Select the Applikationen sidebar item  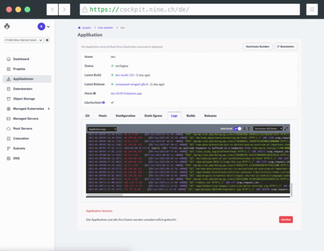pos(27,79)
